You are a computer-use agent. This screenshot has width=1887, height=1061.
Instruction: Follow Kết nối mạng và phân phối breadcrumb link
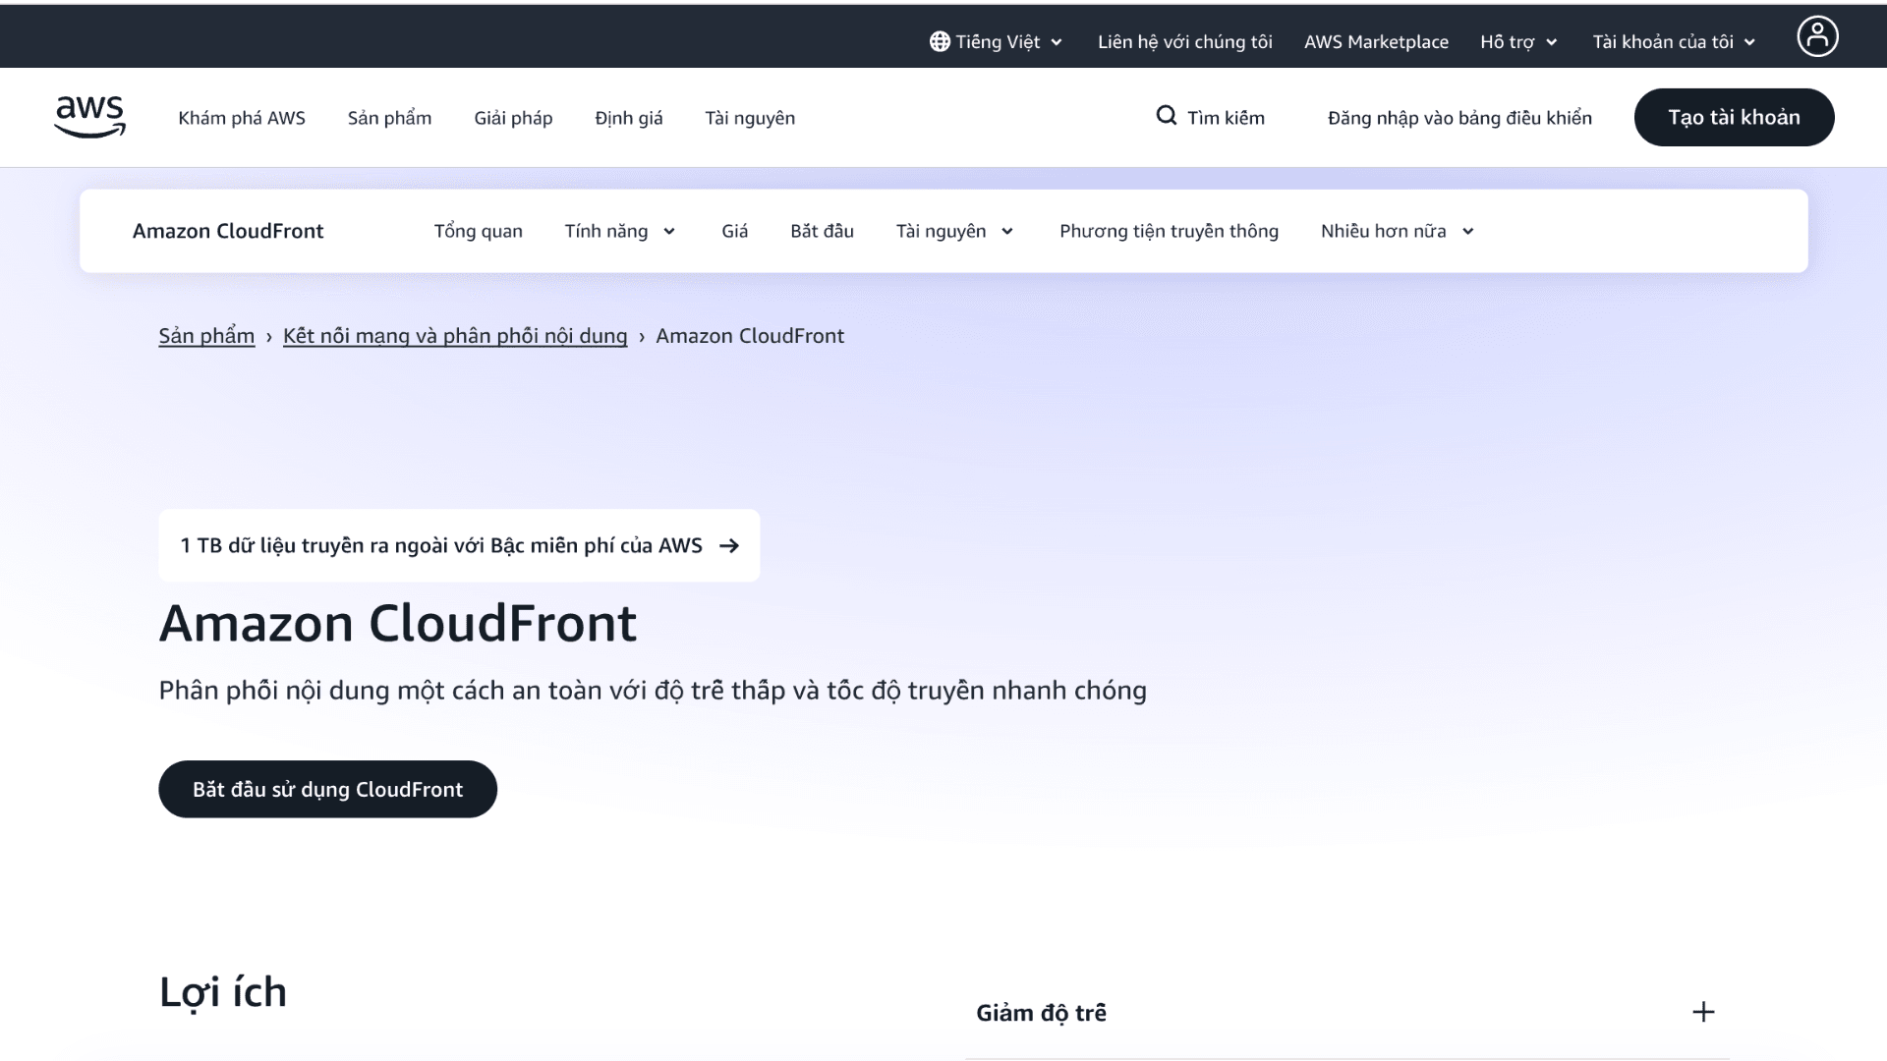pyautogui.click(x=454, y=336)
